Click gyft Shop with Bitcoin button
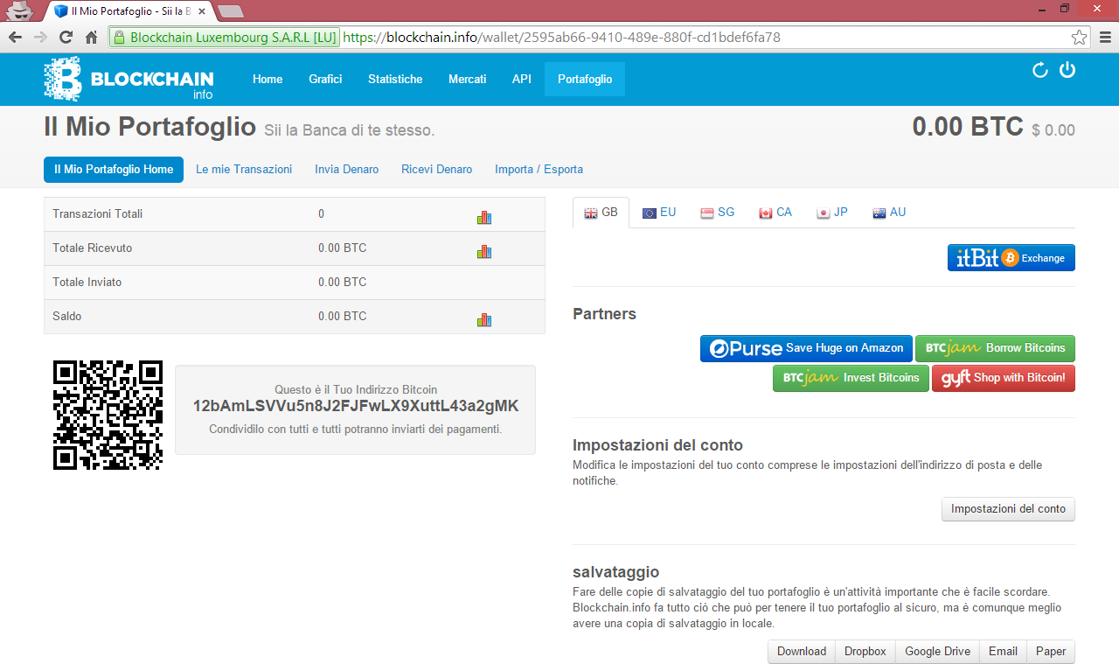Screen dimensions: 1119x664 pyautogui.click(x=1004, y=378)
